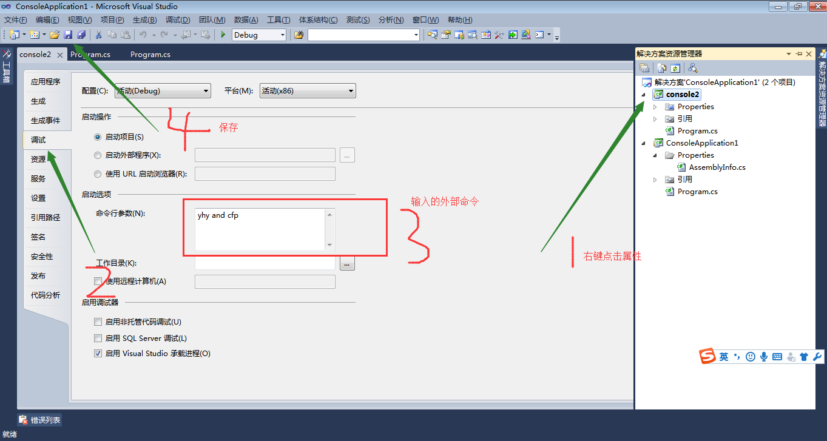Pin the Solution Explorer panel with pushpin icon
This screenshot has height=441, width=827.
[799, 54]
